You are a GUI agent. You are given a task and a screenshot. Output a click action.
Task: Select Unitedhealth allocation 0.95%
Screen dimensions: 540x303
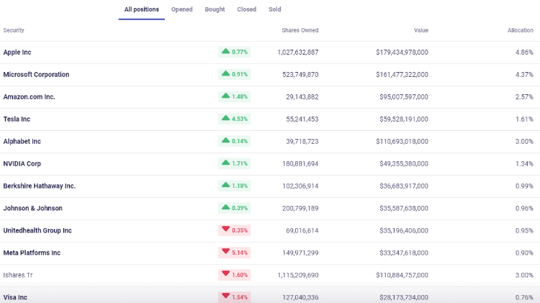(524, 231)
